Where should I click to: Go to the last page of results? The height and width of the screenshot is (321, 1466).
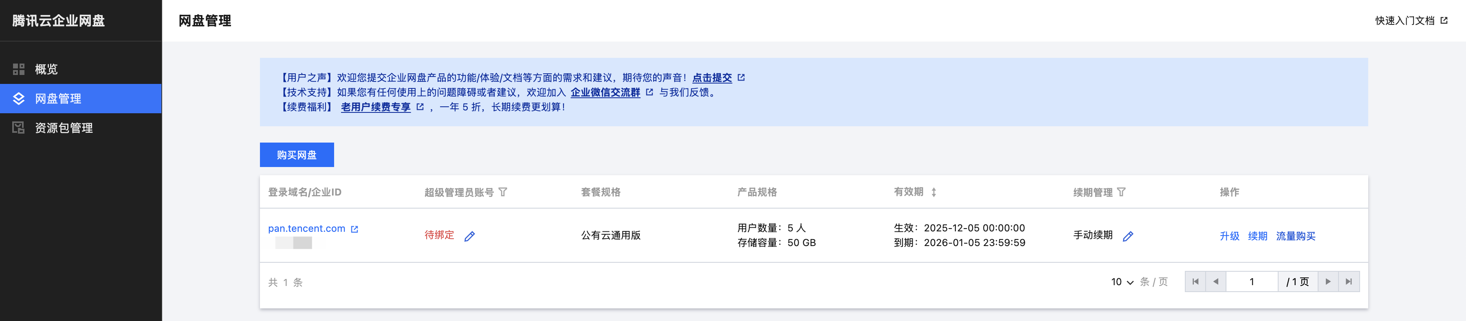(1349, 282)
